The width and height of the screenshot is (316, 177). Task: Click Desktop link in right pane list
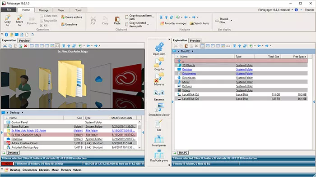click(187, 69)
